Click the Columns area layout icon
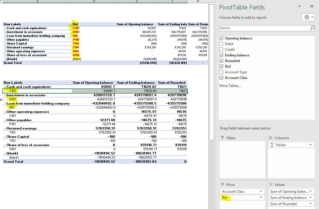Viewport: 319px width, 209px height. pos(271,138)
